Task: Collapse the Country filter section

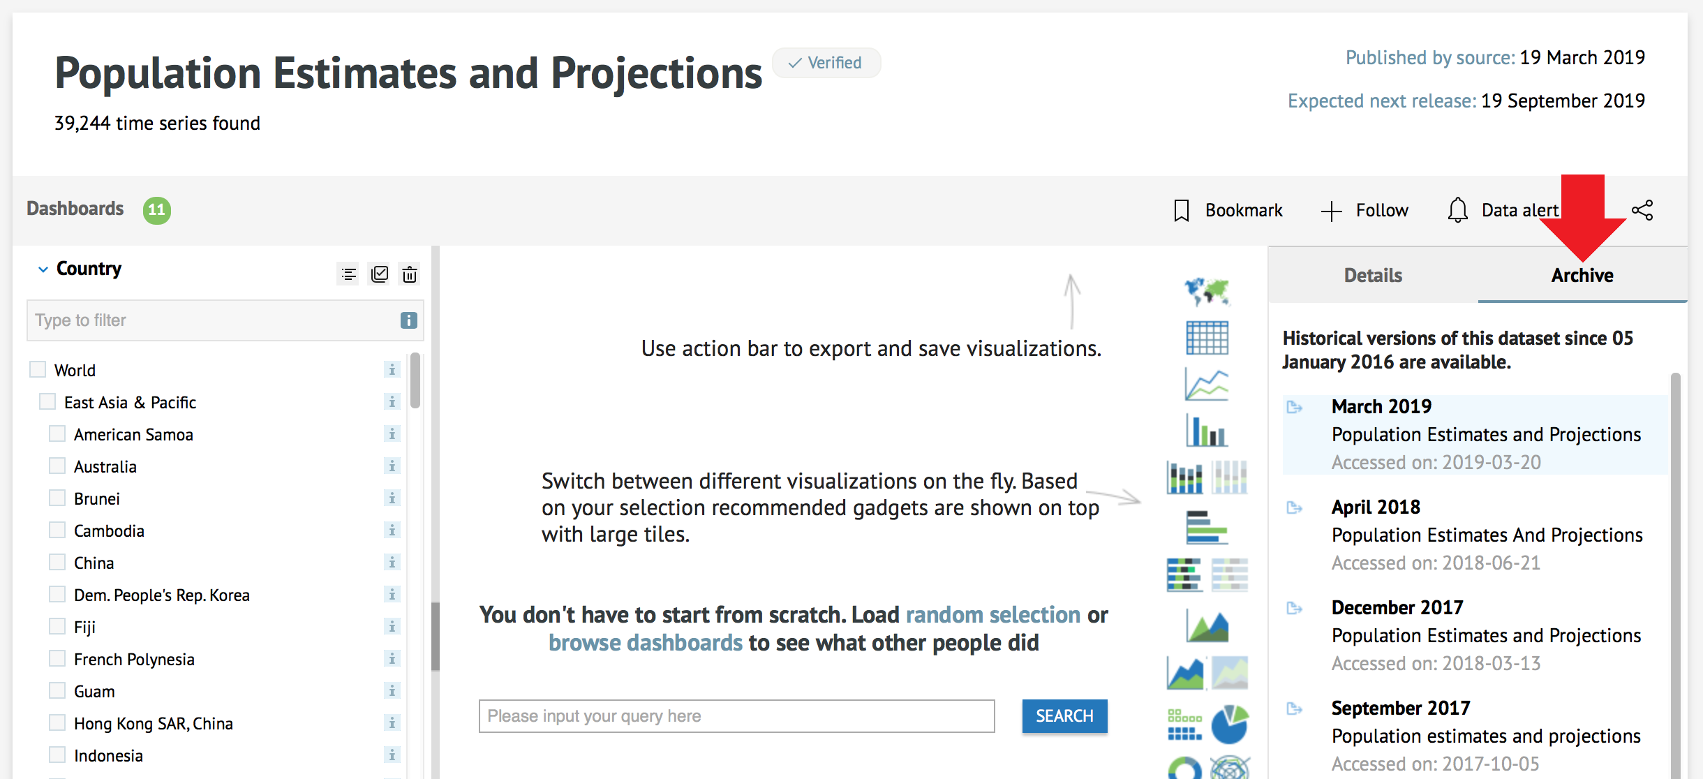Action: (x=43, y=269)
